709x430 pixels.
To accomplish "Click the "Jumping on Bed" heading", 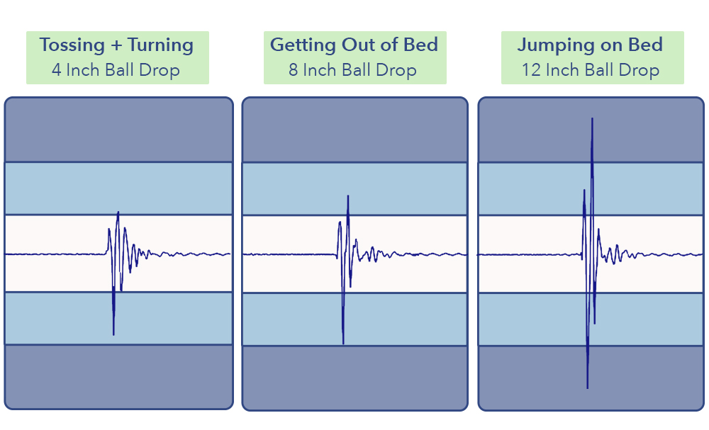I will pos(590,45).
